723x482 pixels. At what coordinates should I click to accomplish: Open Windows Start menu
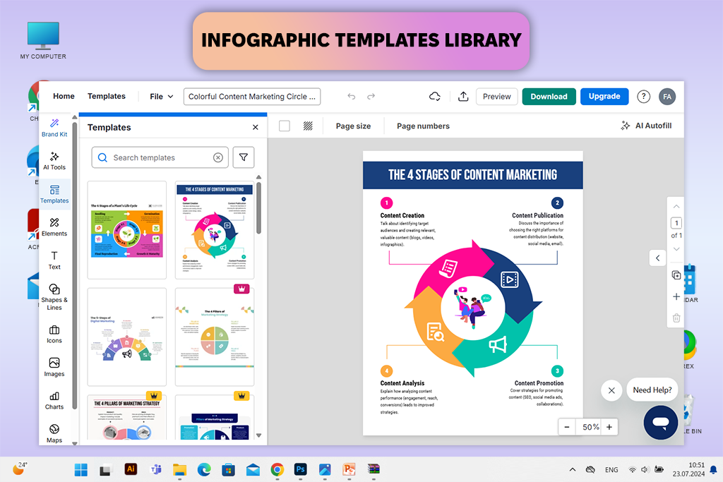point(81,469)
